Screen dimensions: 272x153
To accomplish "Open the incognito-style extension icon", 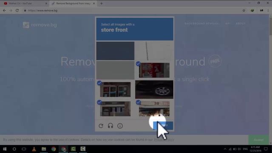I will (x=261, y=11).
